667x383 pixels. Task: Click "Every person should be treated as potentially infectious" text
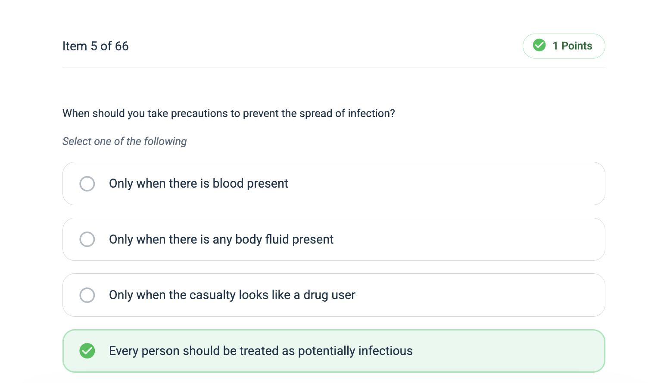coord(261,351)
